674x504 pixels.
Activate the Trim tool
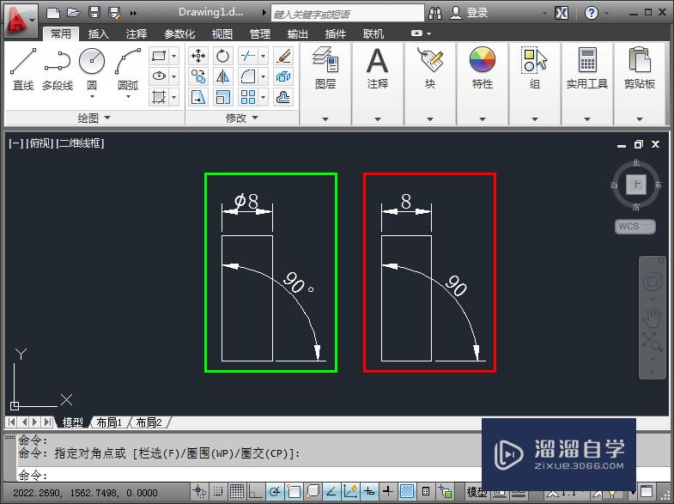248,56
